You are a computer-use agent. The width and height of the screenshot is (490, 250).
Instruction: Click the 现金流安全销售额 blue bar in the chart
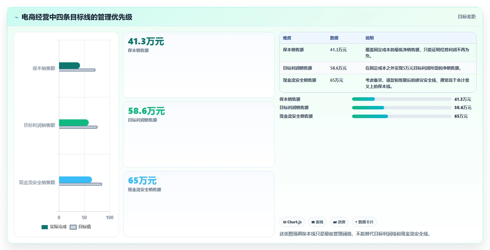pos(75,180)
